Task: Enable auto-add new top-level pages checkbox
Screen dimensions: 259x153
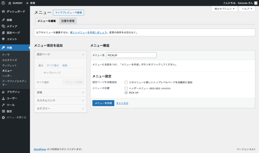Action: [126, 82]
